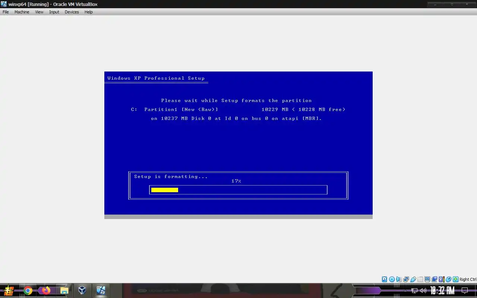Click the 17% progress text

236,181
